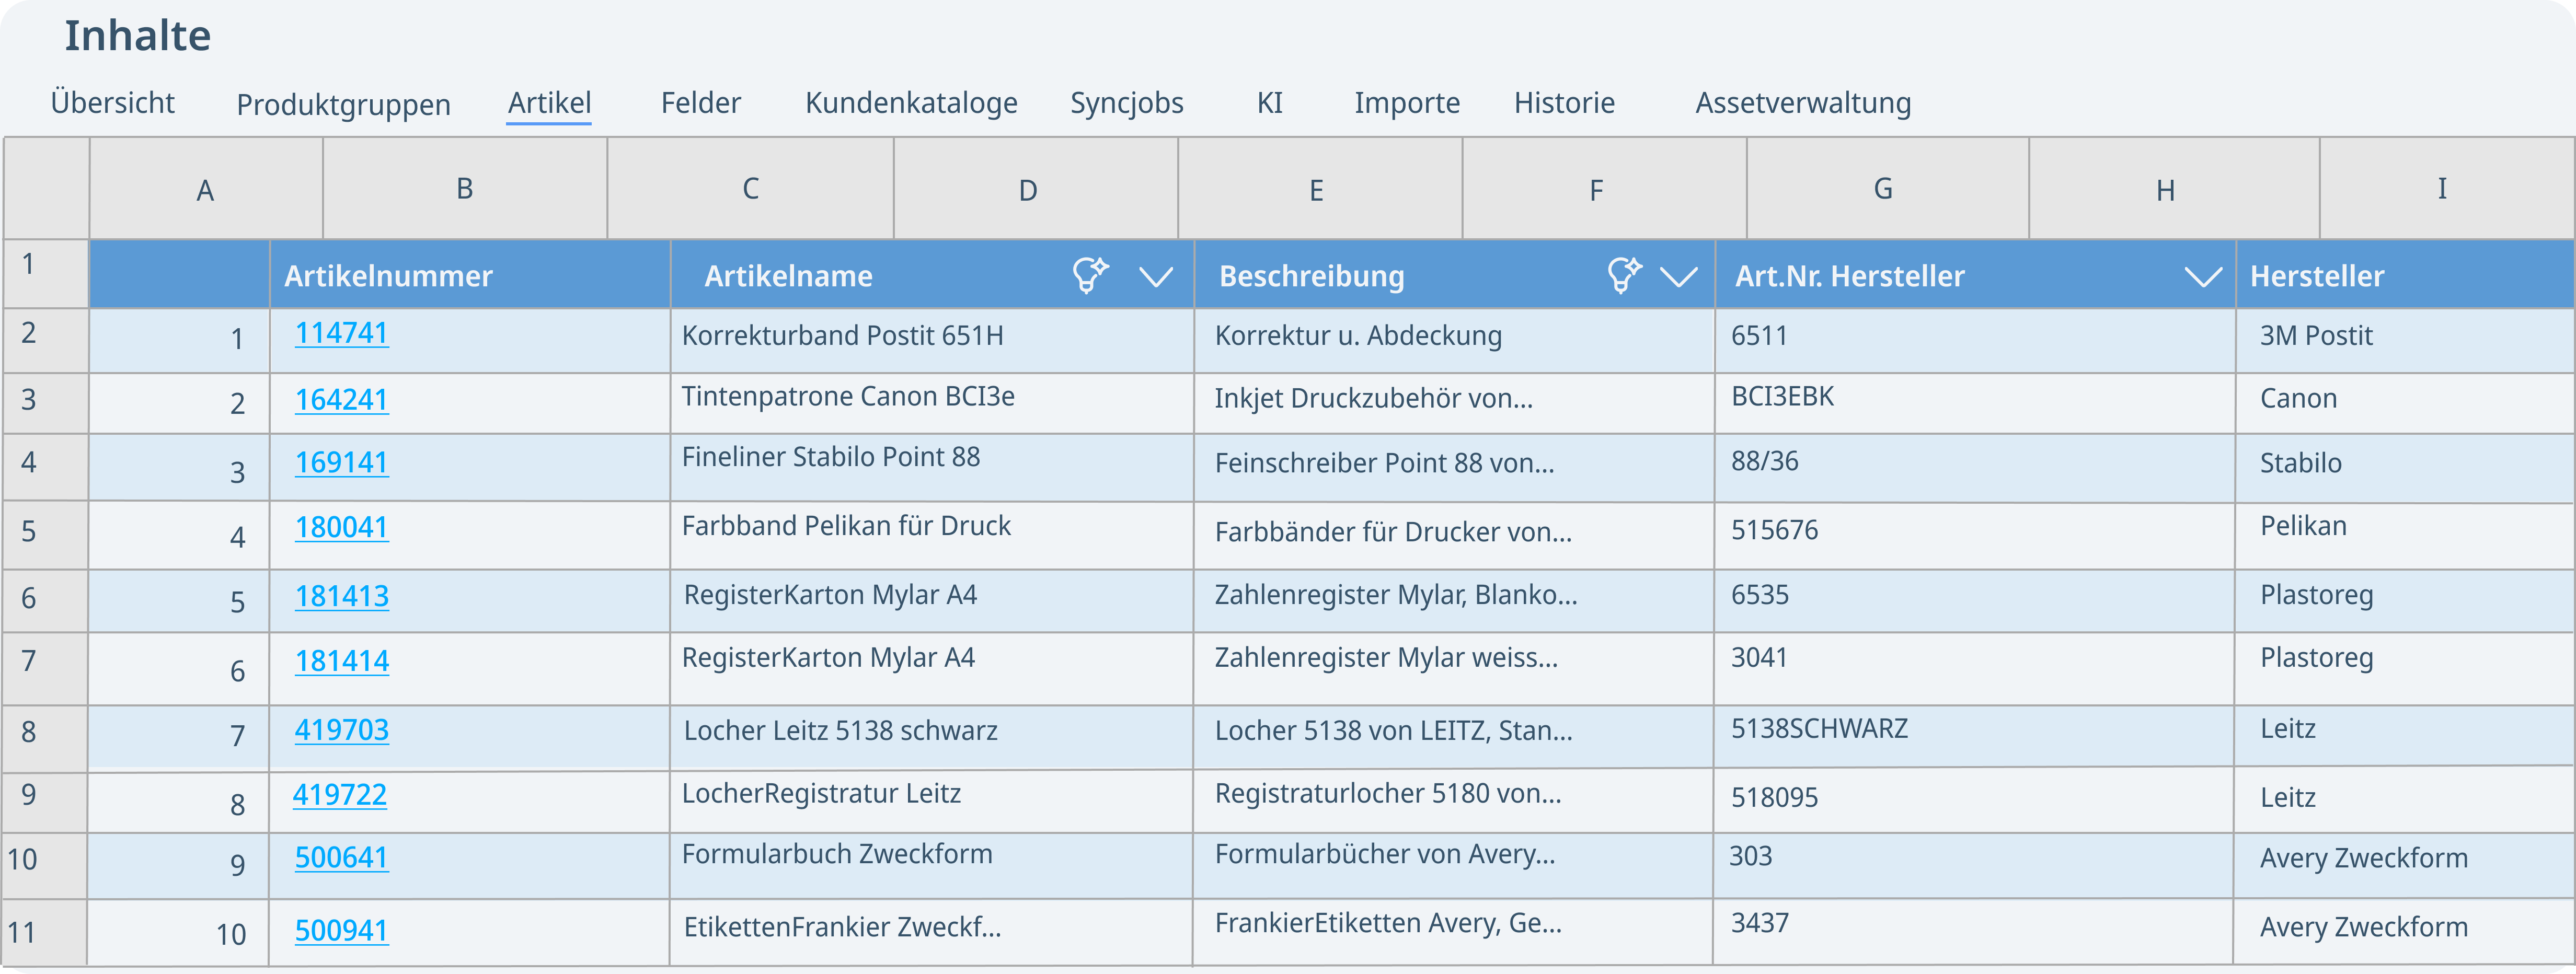Select spreadsheet column header G
The height and width of the screenshot is (974, 2576).
click(x=1882, y=189)
